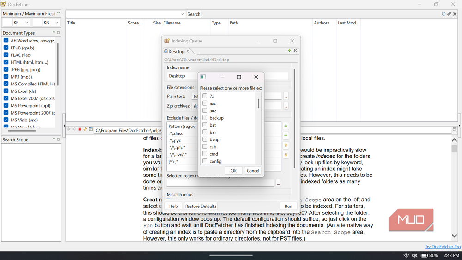Screen dimensions: 462x260
Task: Click into the search query text field
Action: click(x=123, y=14)
